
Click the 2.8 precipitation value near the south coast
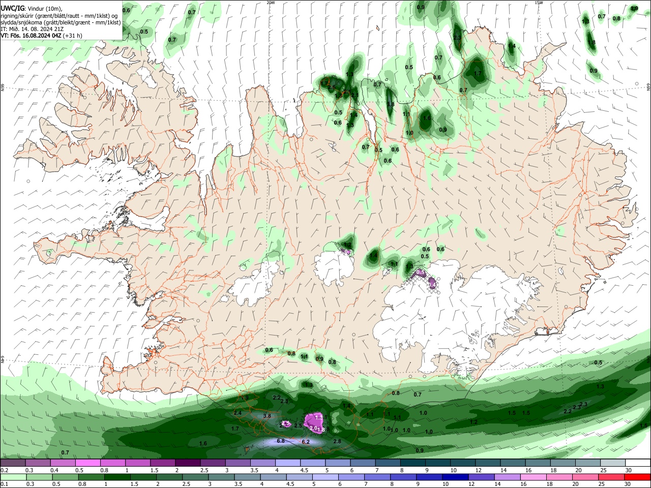tap(337, 442)
